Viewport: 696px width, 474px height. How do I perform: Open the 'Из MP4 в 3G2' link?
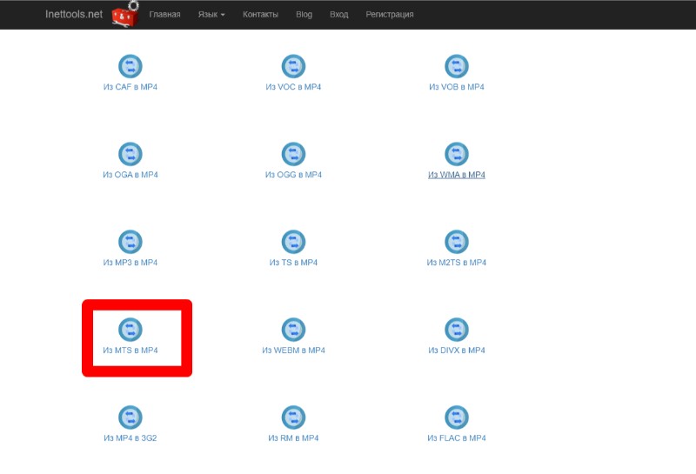click(130, 438)
